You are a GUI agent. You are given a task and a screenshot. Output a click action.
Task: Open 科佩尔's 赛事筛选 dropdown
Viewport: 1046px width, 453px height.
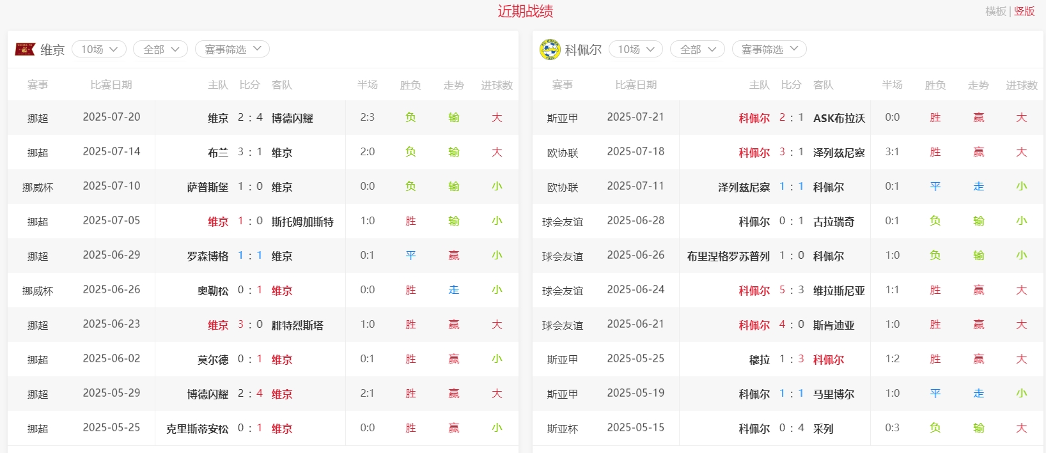pyautogui.click(x=769, y=49)
